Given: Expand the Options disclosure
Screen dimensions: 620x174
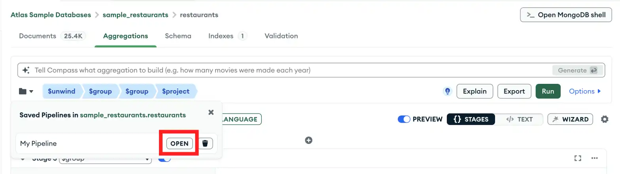Looking at the screenshot, I should [585, 91].
